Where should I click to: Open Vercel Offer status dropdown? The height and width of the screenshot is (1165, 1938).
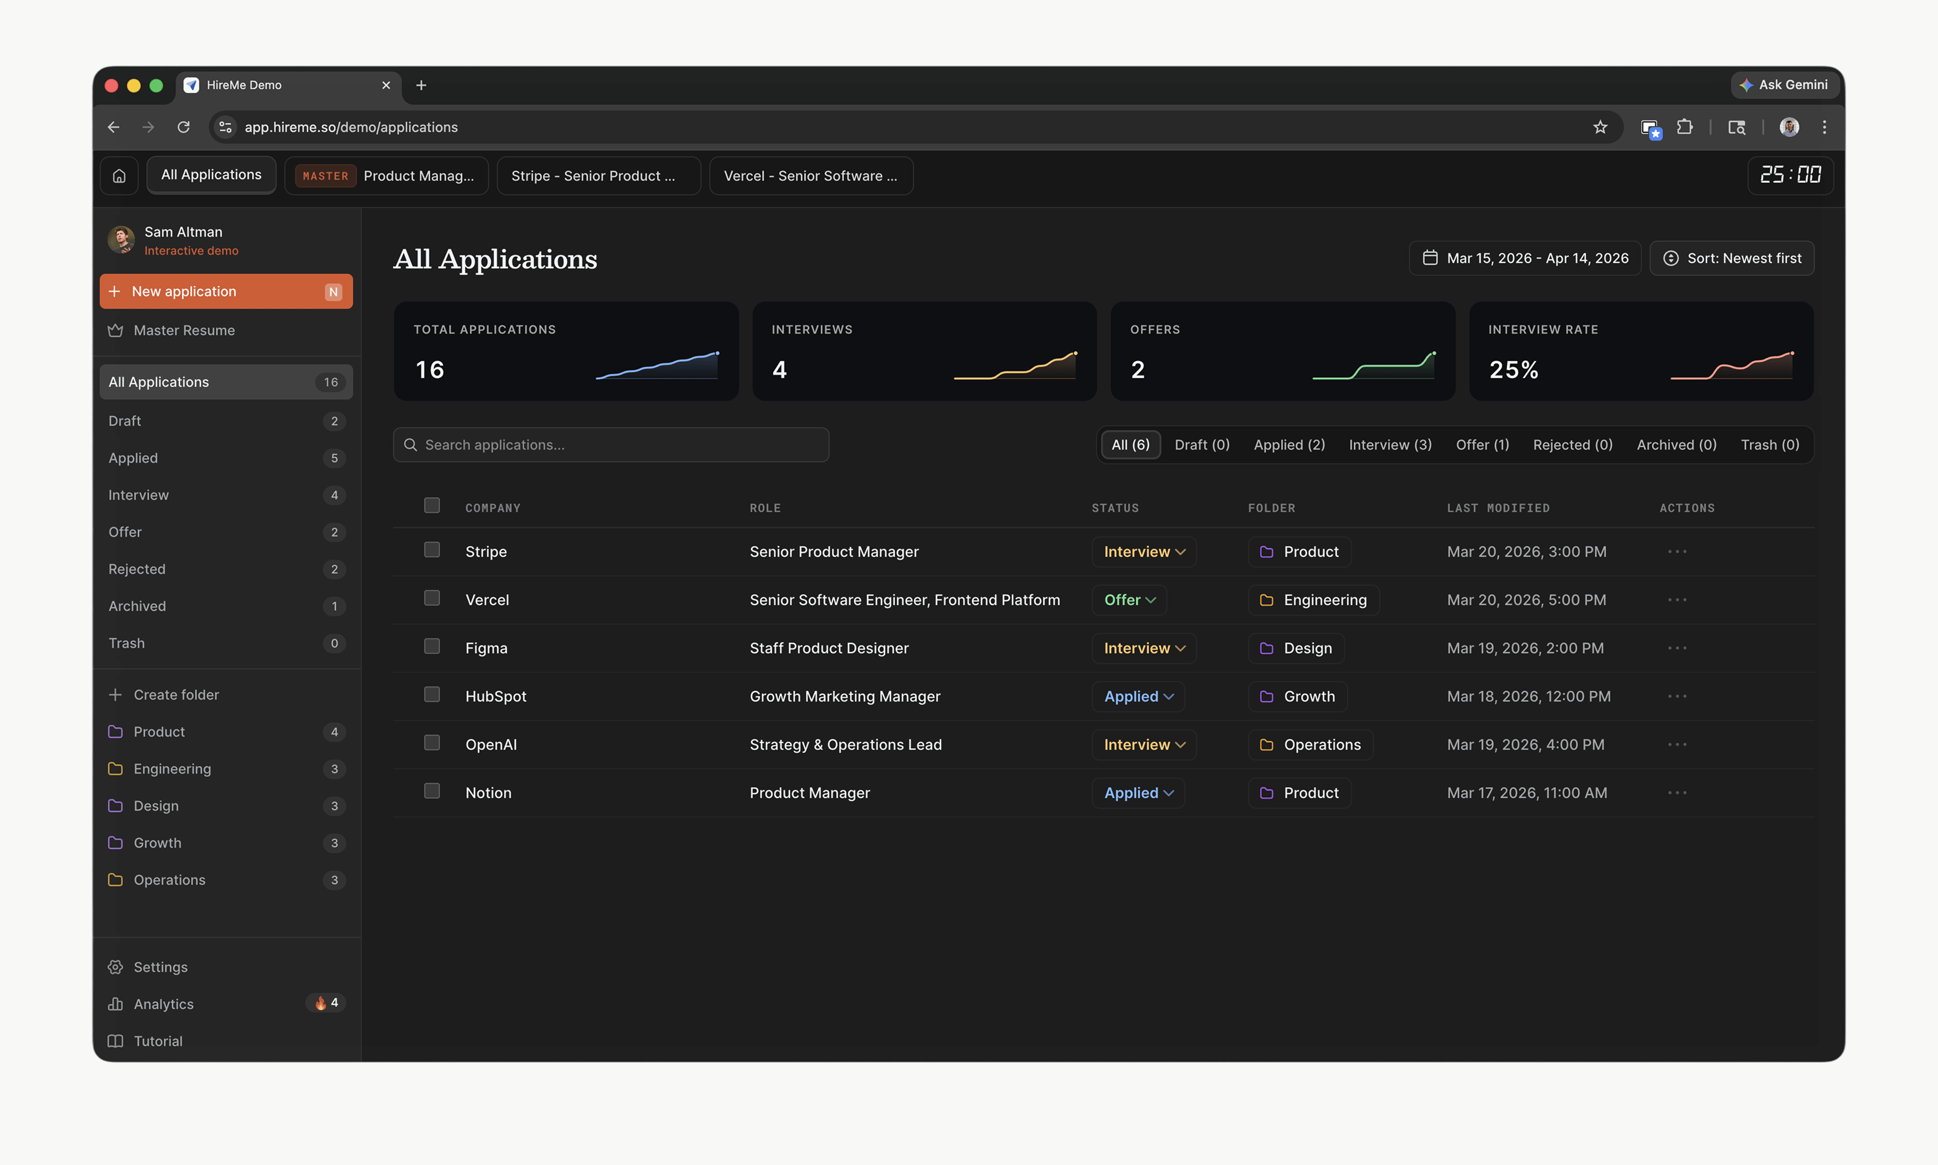click(1129, 600)
